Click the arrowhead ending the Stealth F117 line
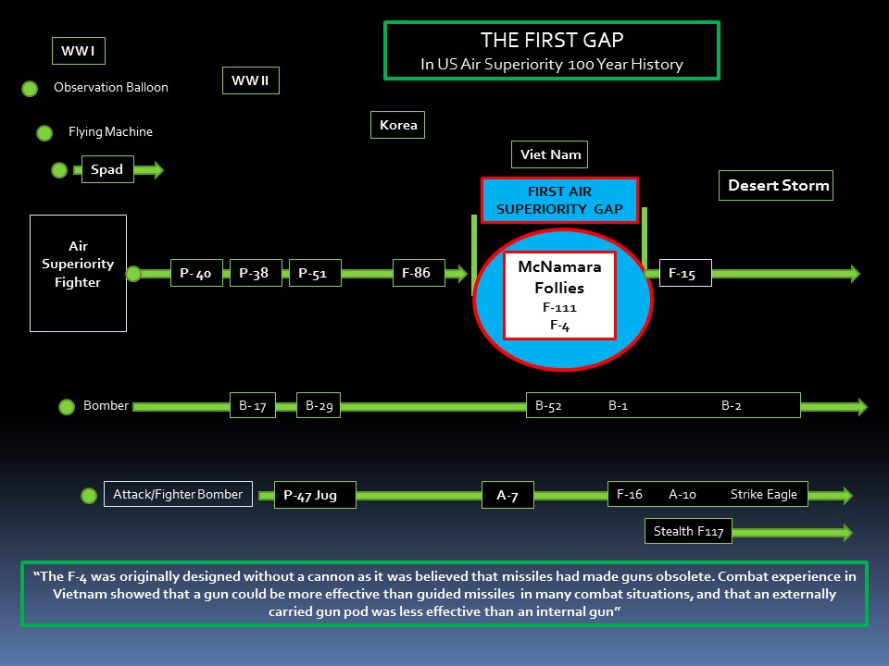Viewport: 889px width, 666px height. tap(844, 532)
